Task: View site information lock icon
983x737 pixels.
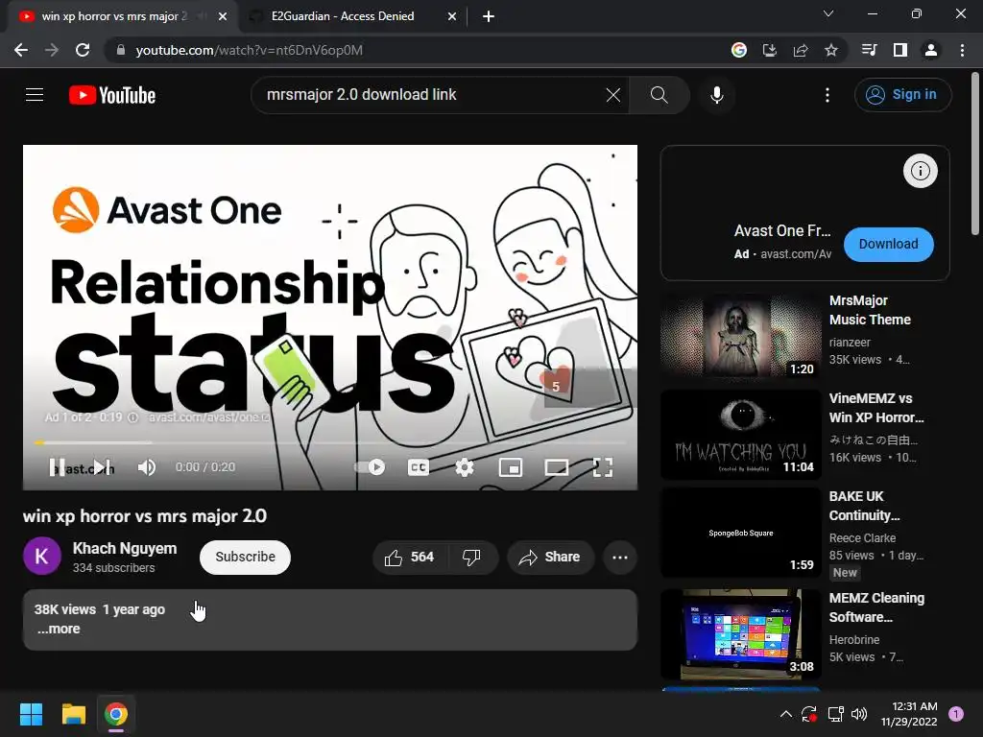Action: (x=121, y=50)
